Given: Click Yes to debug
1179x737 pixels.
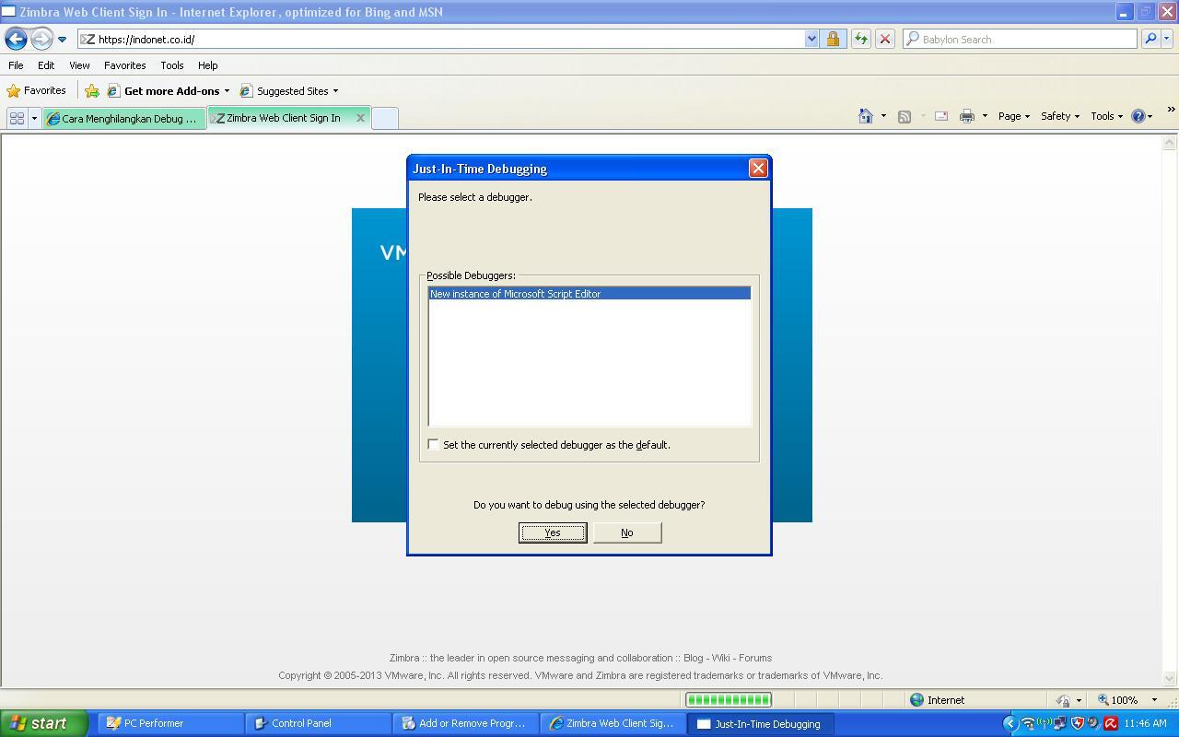Looking at the screenshot, I should [553, 532].
